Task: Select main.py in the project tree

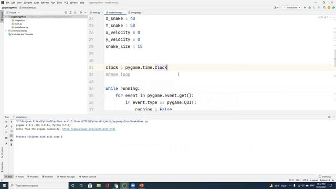Action: pyautogui.click(x=18, y=24)
